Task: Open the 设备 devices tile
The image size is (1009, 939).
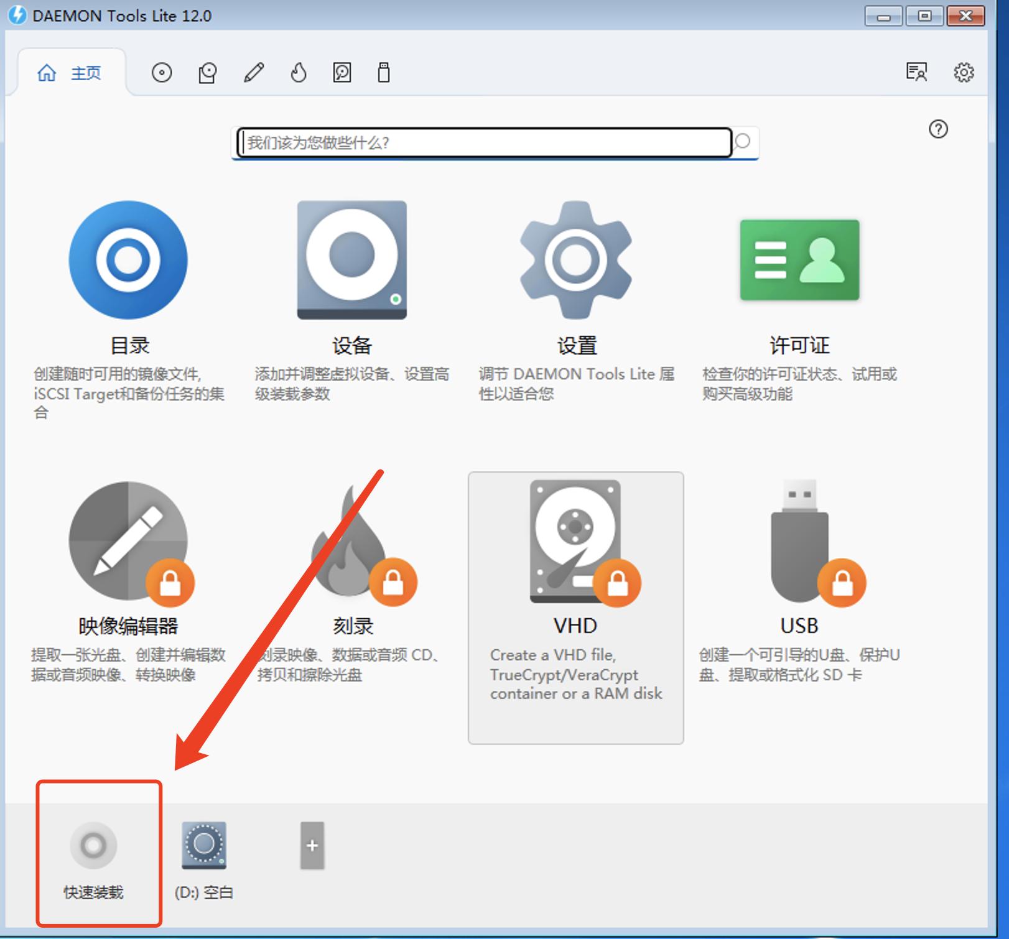Action: [x=352, y=302]
